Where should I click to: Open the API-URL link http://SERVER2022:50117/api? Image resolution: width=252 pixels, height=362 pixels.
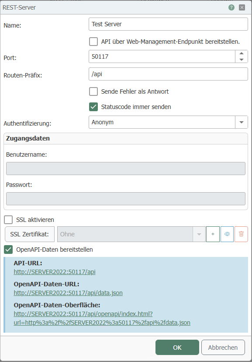[55, 272]
